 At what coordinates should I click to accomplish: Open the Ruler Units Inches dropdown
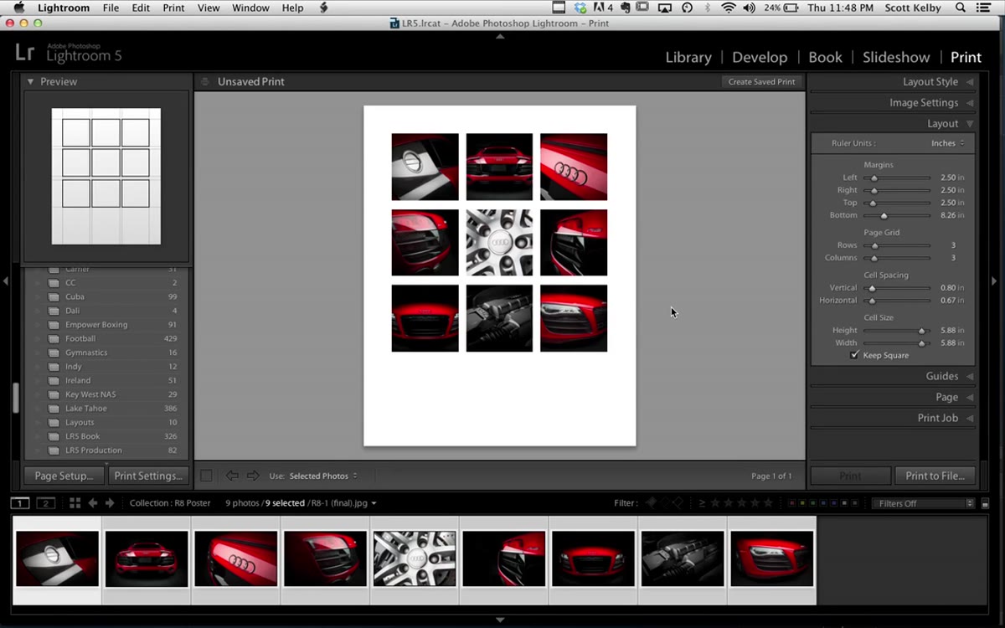tap(947, 143)
